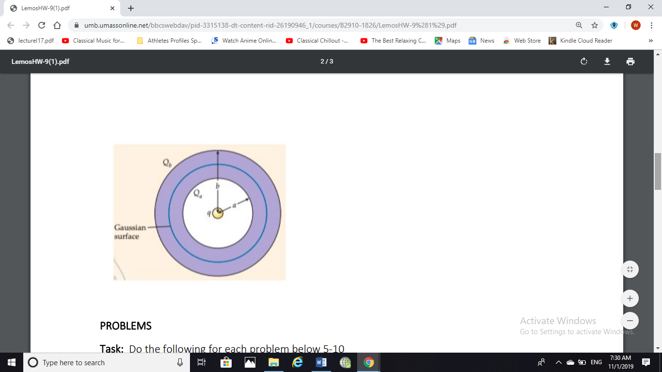This screenshot has width=662, height=372.
Task: Show hidden icons in the system tray
Action: click(x=558, y=362)
